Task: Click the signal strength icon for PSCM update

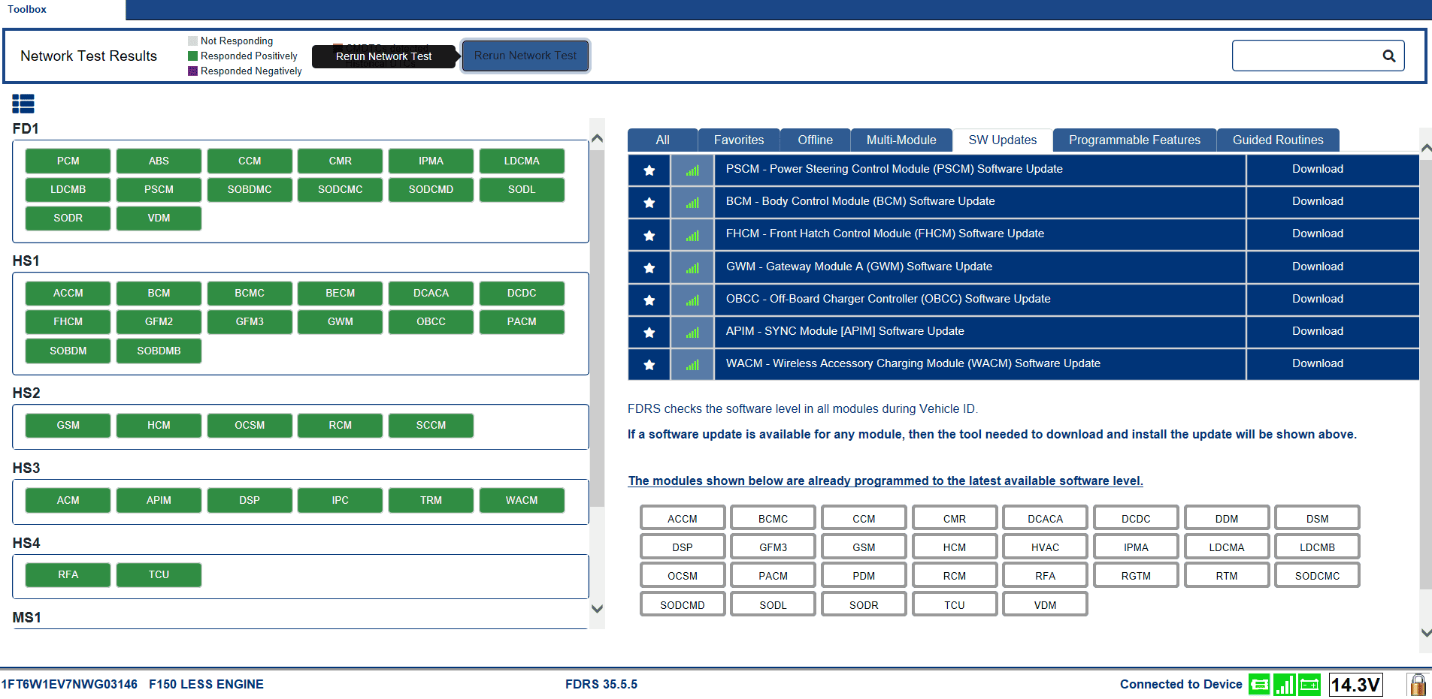Action: coord(692,170)
